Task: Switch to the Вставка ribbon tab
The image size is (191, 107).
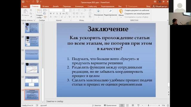Action: tap(46, 6)
